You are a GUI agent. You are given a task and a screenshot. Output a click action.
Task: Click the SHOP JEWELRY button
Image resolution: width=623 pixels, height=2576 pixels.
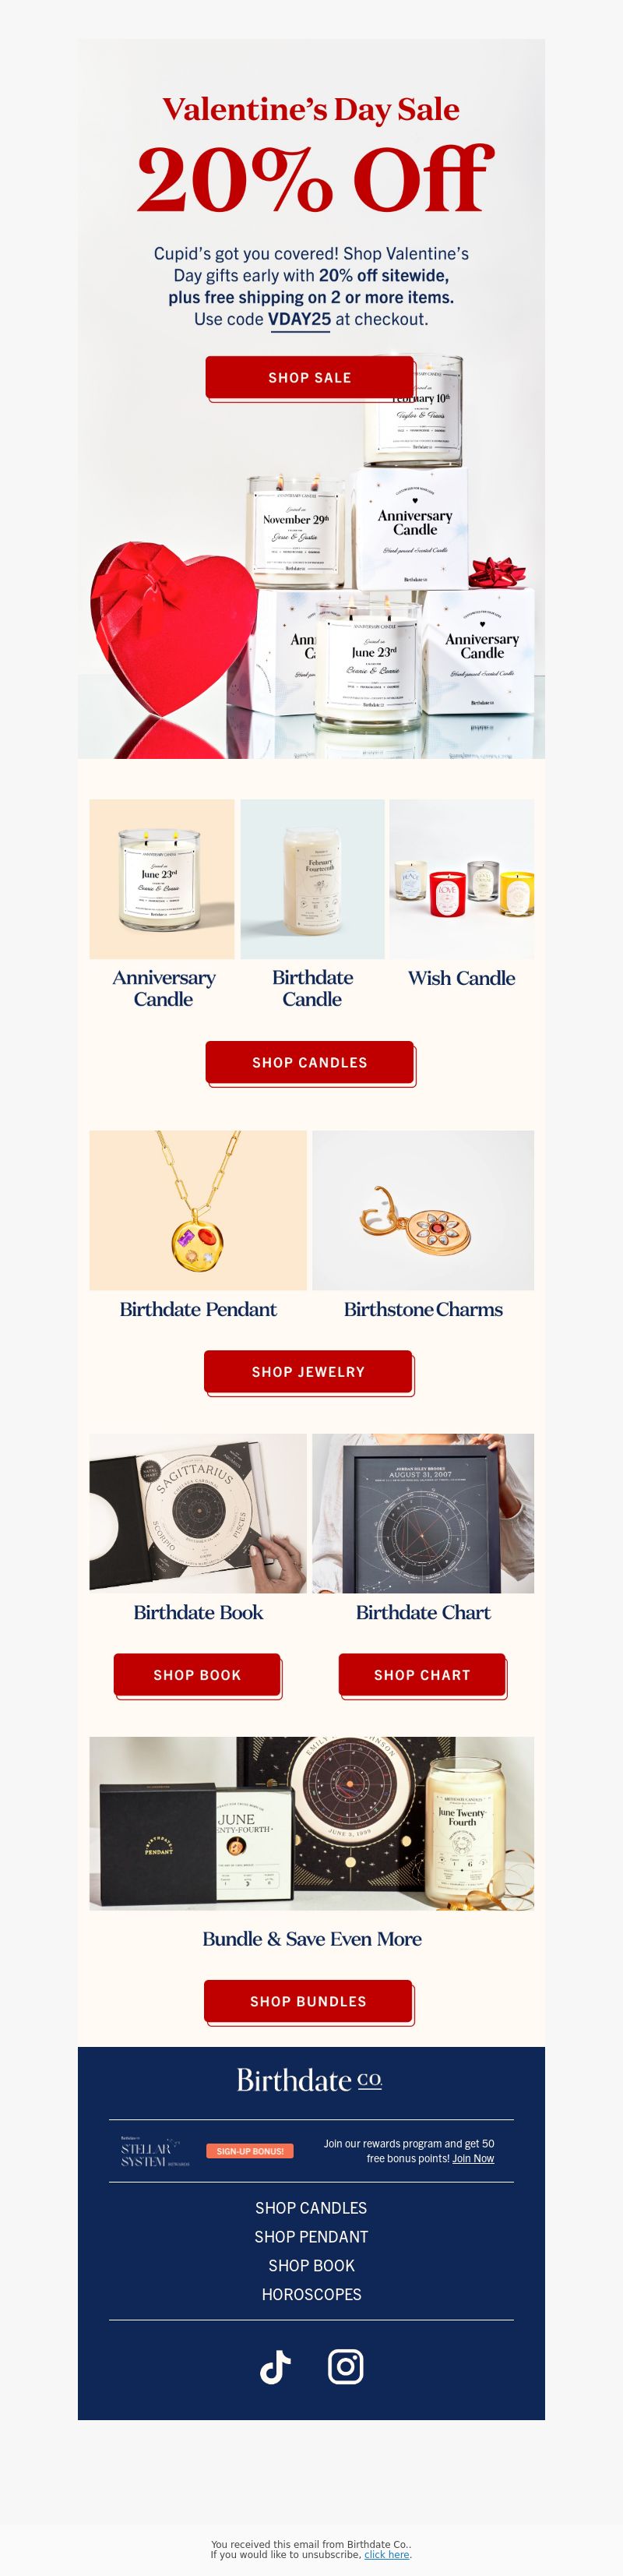(309, 1372)
